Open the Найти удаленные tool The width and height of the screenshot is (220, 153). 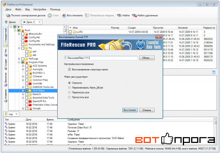point(145,16)
